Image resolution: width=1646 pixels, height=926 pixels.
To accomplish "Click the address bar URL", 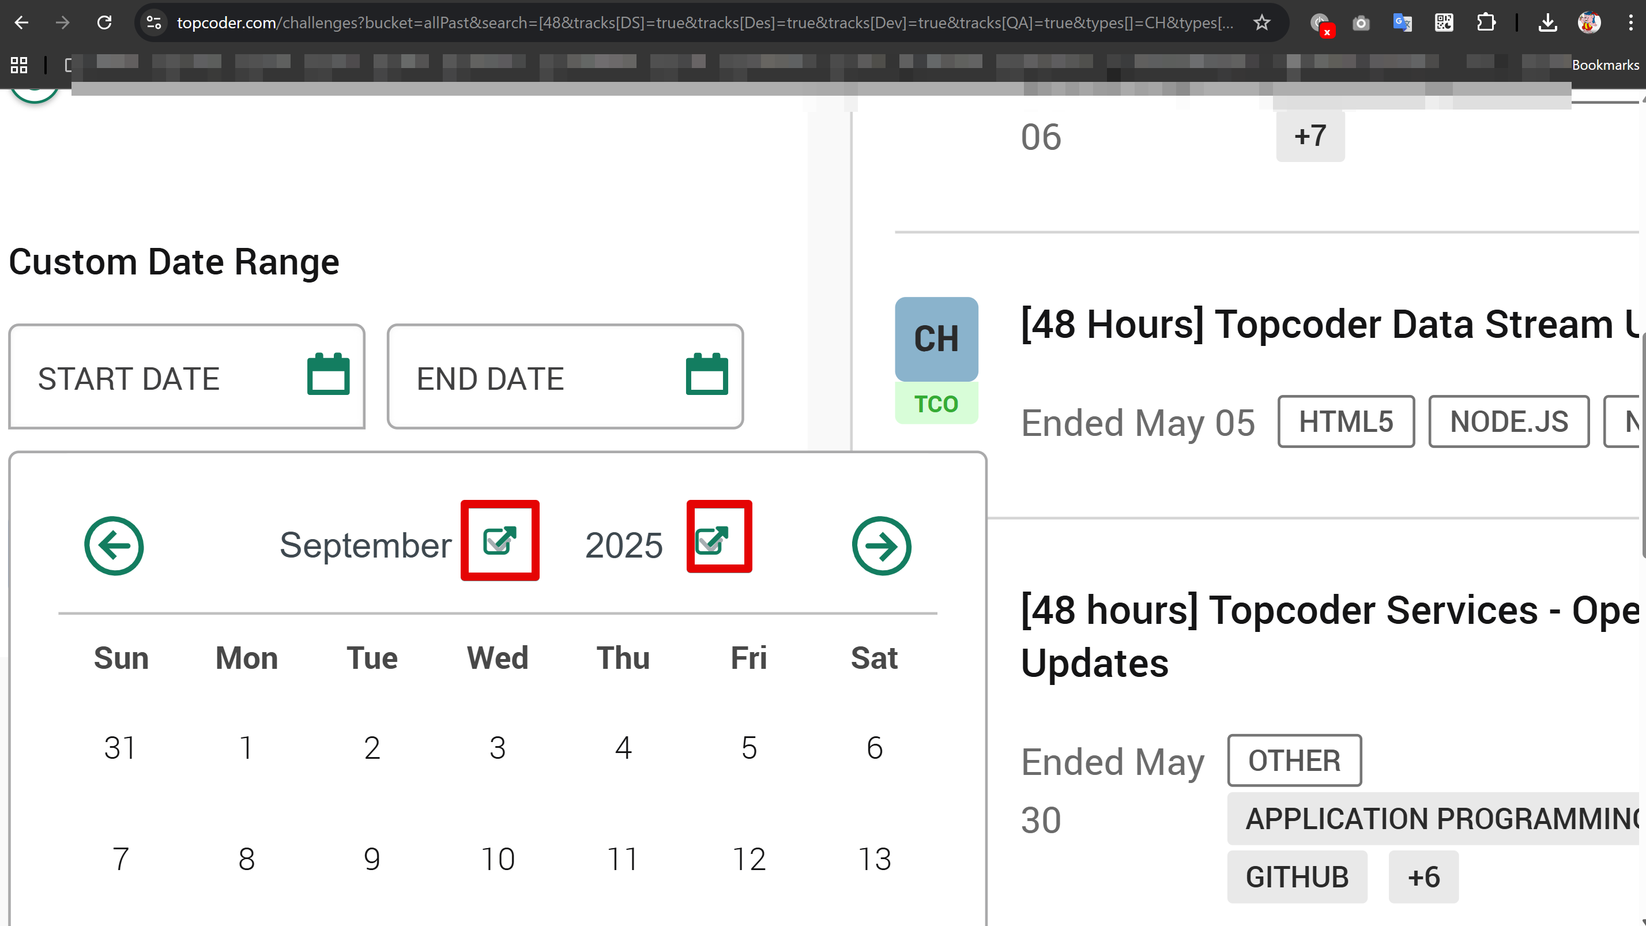I will tap(703, 23).
